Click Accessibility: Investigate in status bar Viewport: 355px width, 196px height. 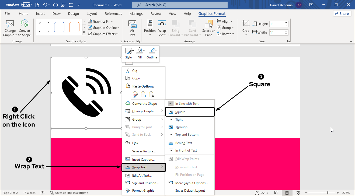pos(69,193)
